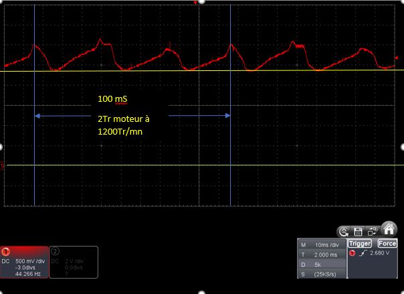Click the sample rate S (25KS/s) row
This screenshot has width=404, height=294.
point(322,274)
